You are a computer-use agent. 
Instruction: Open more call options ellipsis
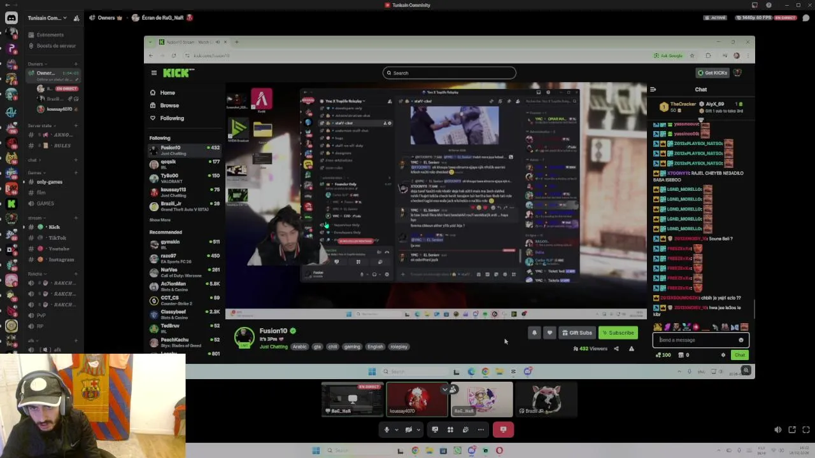tap(481, 430)
